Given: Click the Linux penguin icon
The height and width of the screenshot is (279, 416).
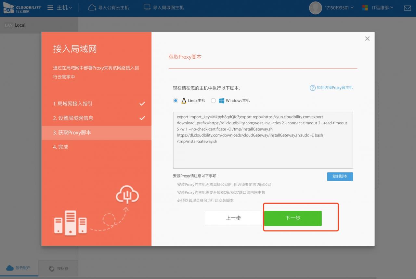Looking at the screenshot, I should point(184,101).
